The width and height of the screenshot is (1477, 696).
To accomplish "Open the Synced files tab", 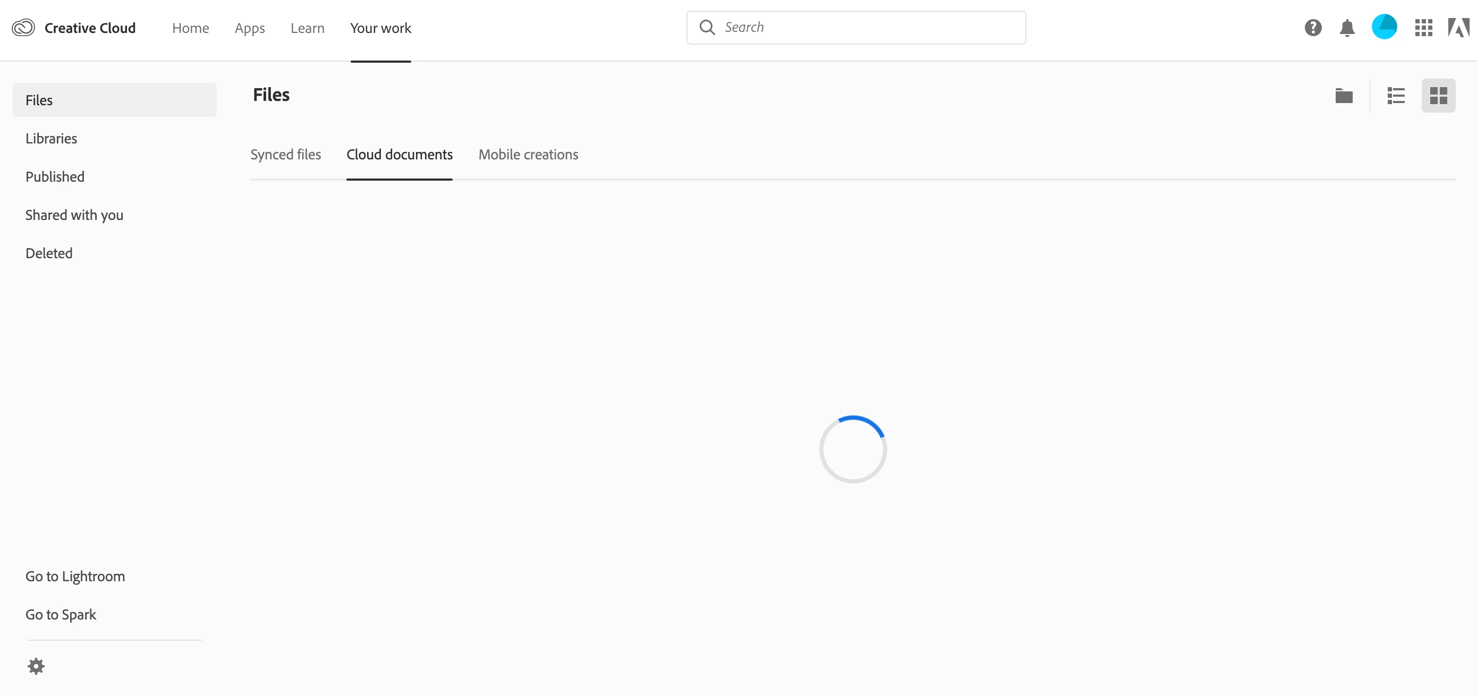I will coord(285,155).
